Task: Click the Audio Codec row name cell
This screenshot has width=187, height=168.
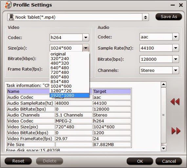Action: pos(31,97)
